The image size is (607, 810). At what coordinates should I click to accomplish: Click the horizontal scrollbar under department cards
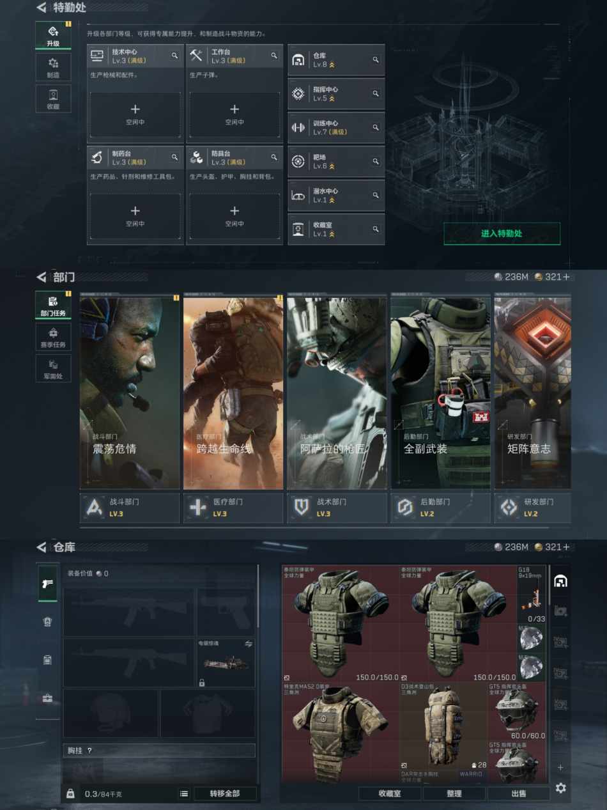click(313, 527)
